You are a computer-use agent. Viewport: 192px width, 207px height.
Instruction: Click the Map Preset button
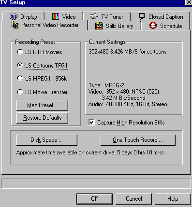coord(42,105)
